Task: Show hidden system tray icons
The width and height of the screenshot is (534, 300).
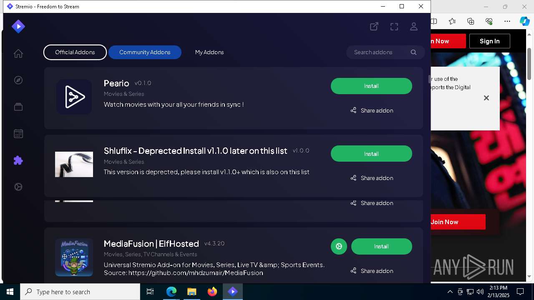Action: [450, 292]
